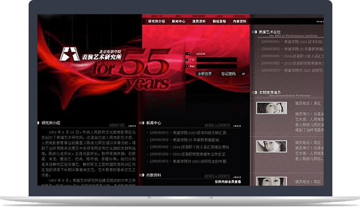Expand more in the 新闻中心 section
360x208 pixels.
coord(237,126)
